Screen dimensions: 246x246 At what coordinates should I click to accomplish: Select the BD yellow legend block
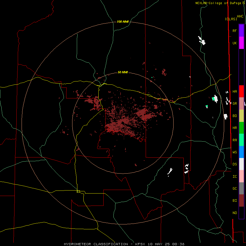(x=241, y=116)
